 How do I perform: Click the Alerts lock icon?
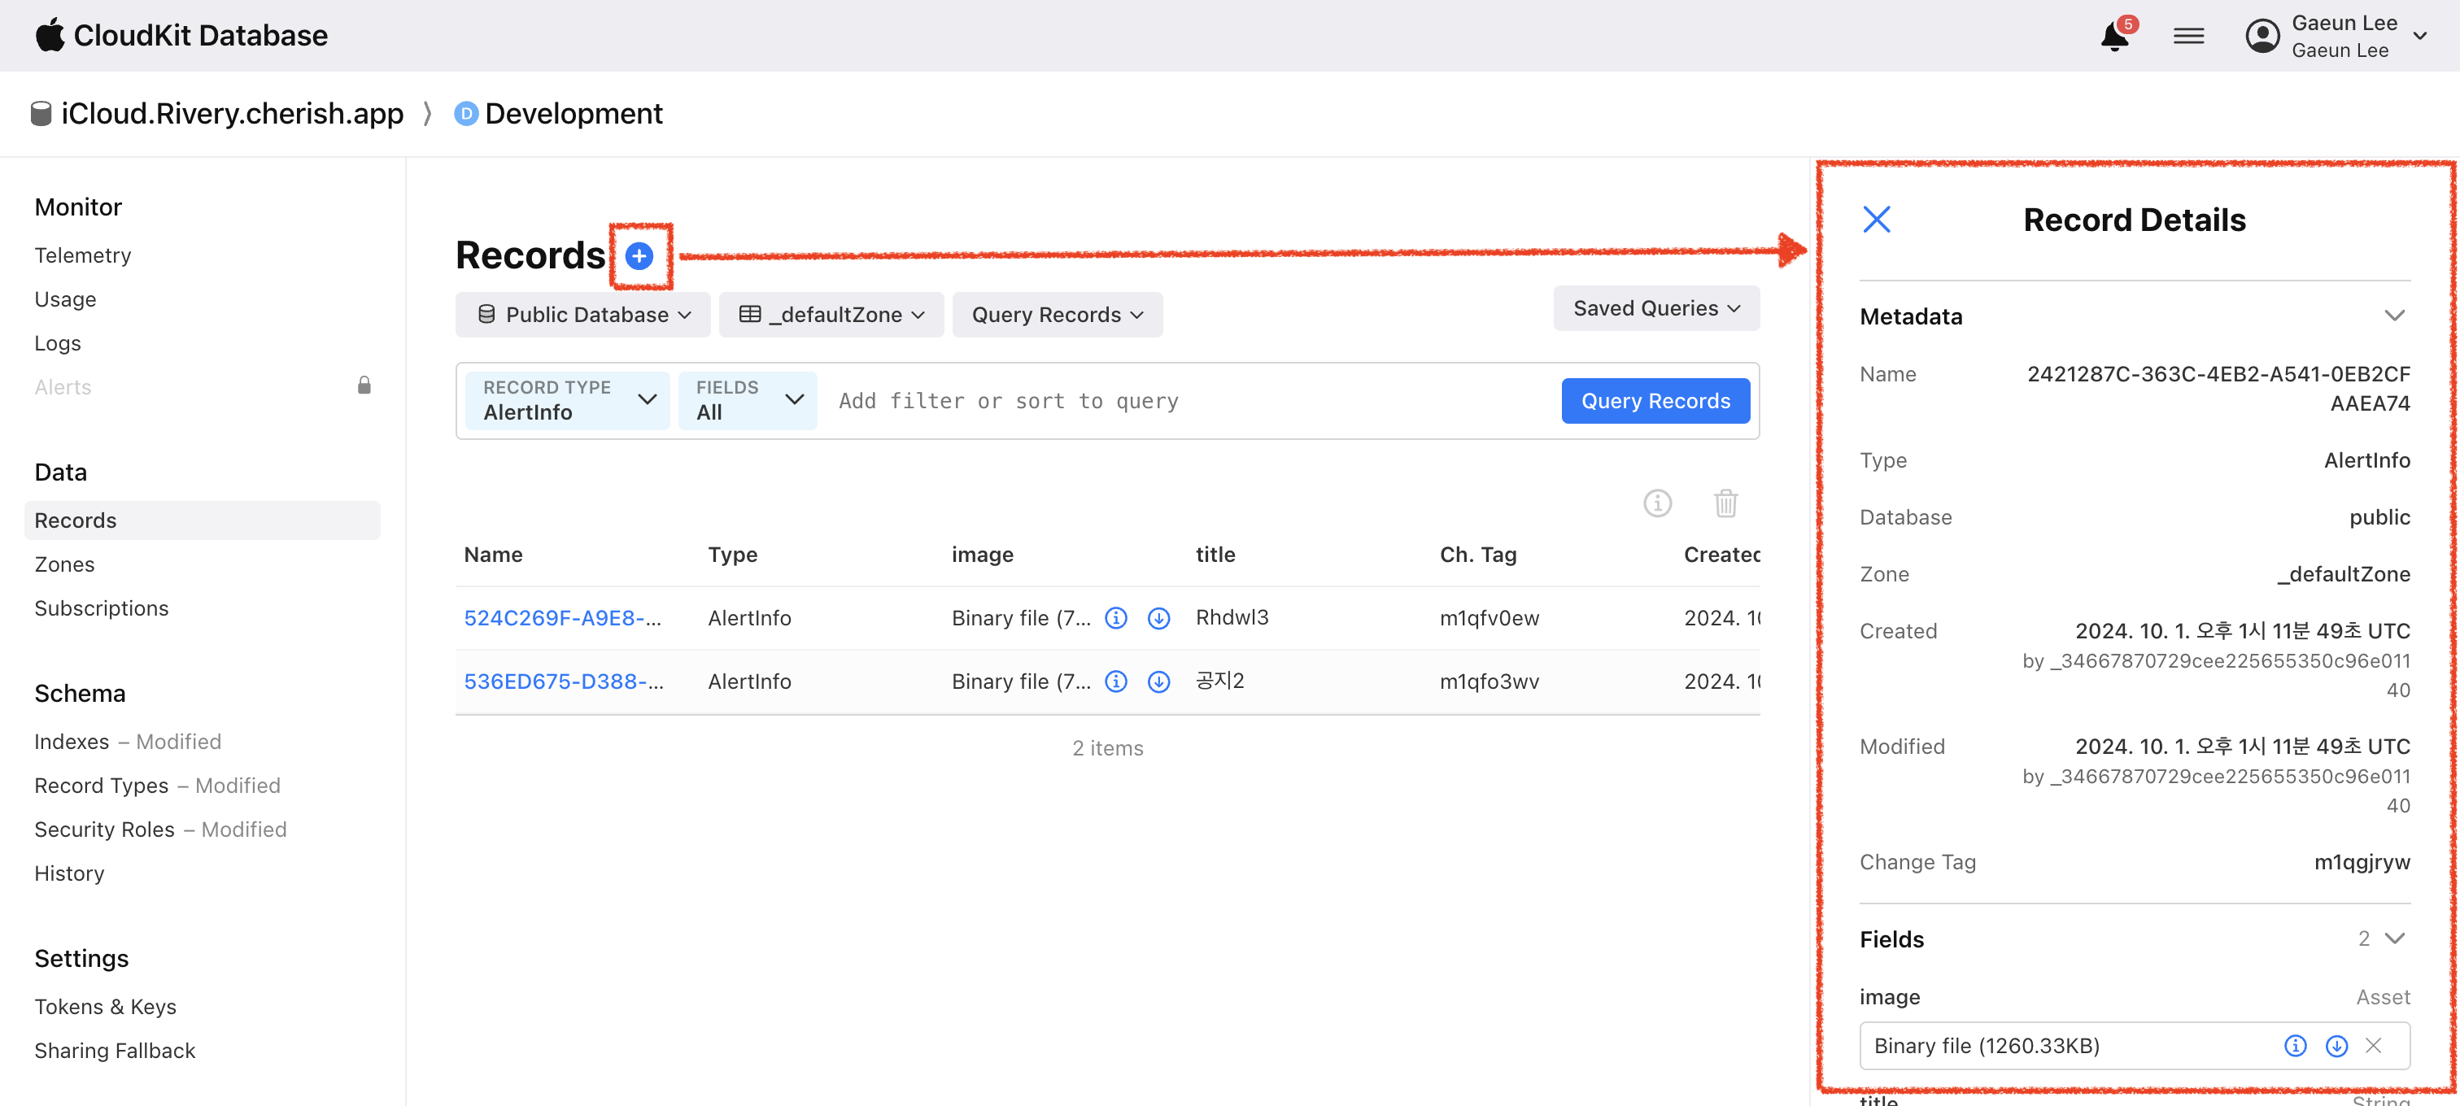point(364,385)
